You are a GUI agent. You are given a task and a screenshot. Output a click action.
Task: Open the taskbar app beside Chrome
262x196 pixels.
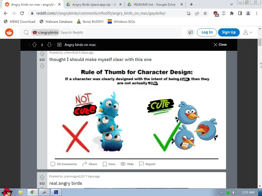click(x=44, y=192)
